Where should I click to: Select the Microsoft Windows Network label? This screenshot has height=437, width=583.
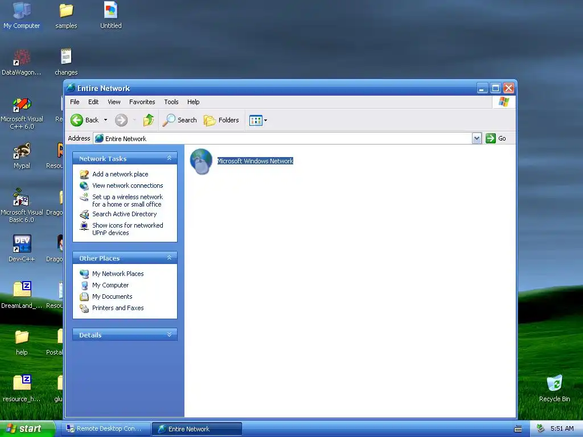point(255,161)
